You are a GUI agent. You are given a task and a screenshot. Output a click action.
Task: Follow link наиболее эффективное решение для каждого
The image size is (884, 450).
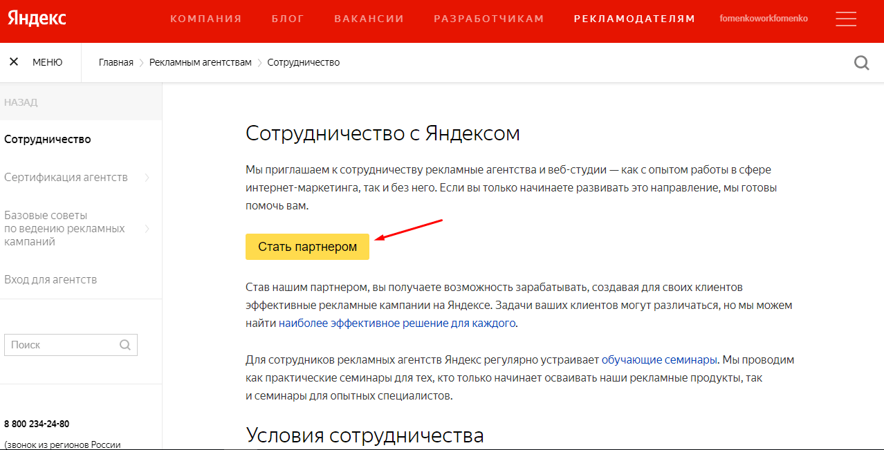point(397,323)
